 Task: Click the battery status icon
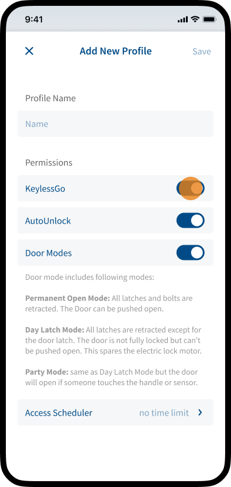(x=209, y=19)
